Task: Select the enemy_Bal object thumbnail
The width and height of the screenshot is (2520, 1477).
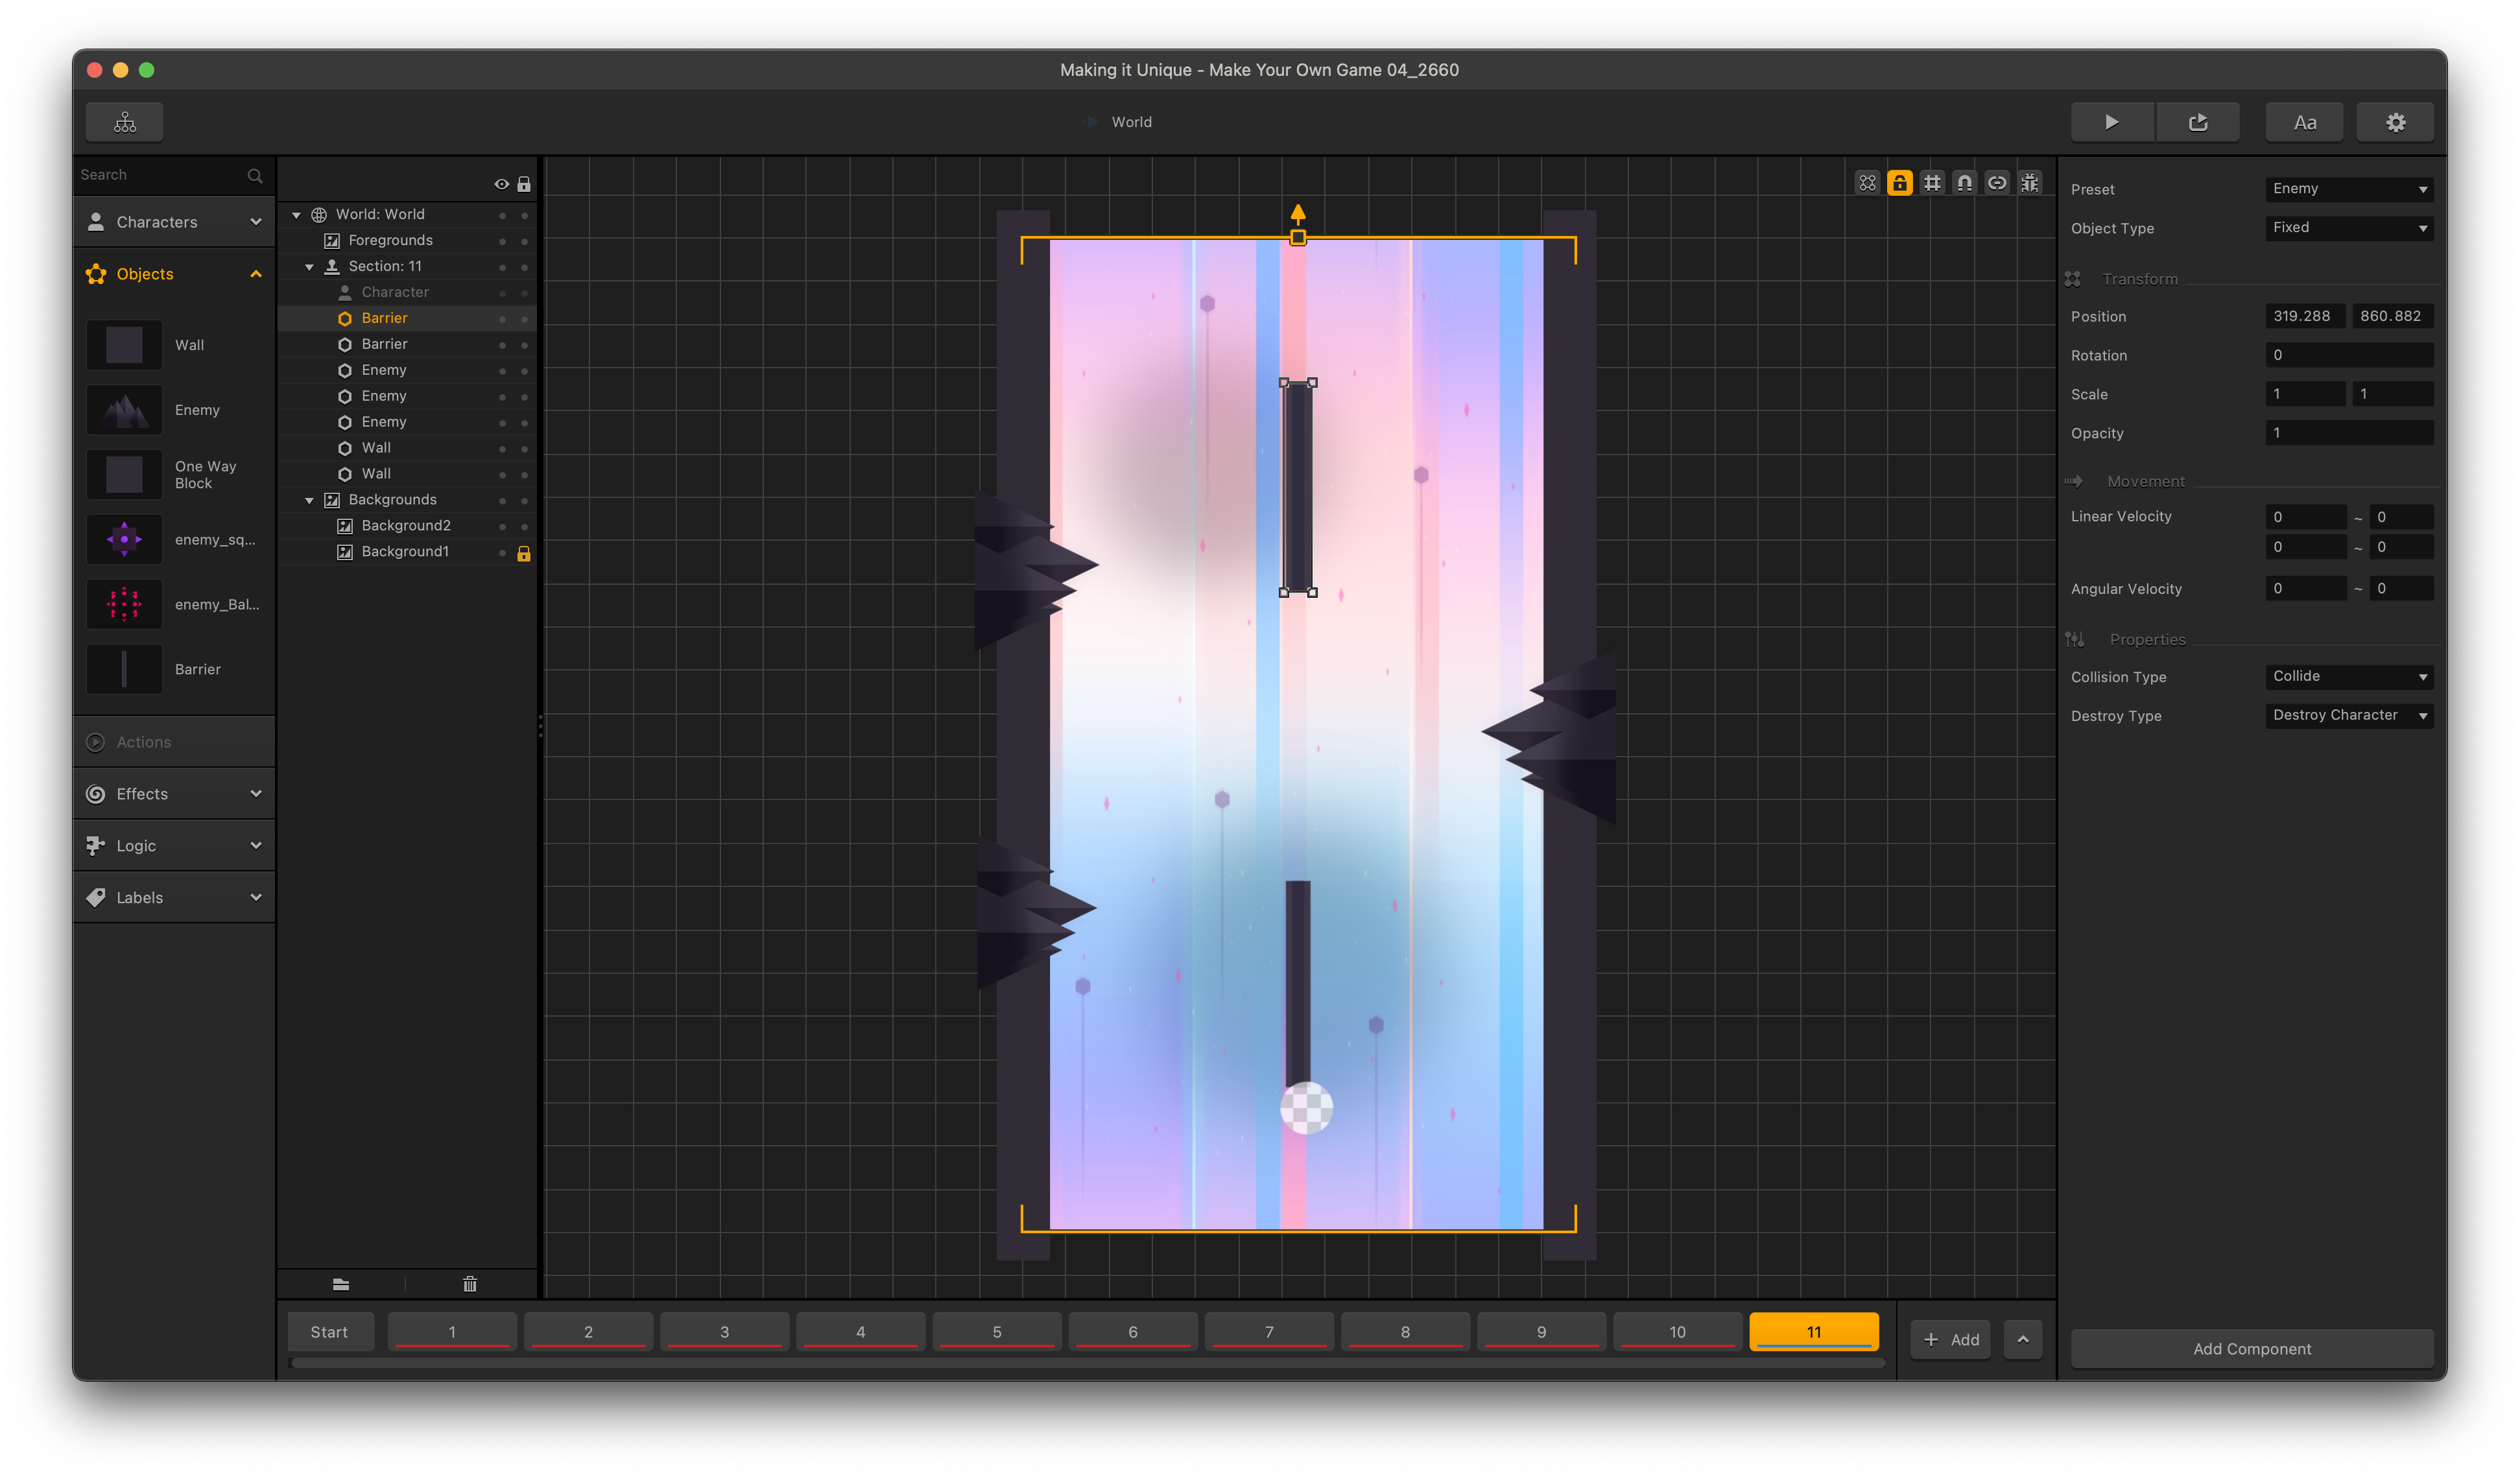Action: [124, 605]
